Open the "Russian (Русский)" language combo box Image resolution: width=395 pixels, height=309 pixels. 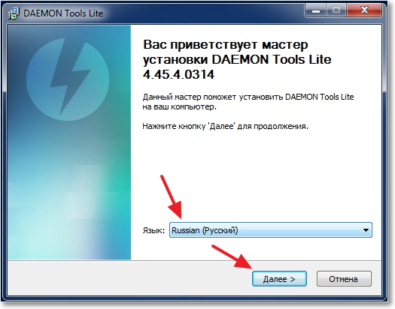[271, 230]
